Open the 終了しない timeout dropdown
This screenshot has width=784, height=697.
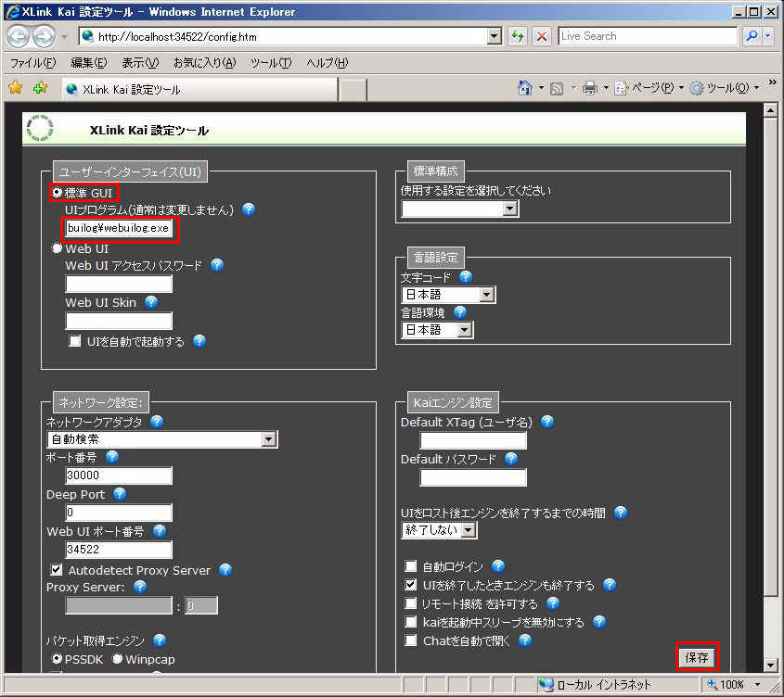tap(439, 530)
